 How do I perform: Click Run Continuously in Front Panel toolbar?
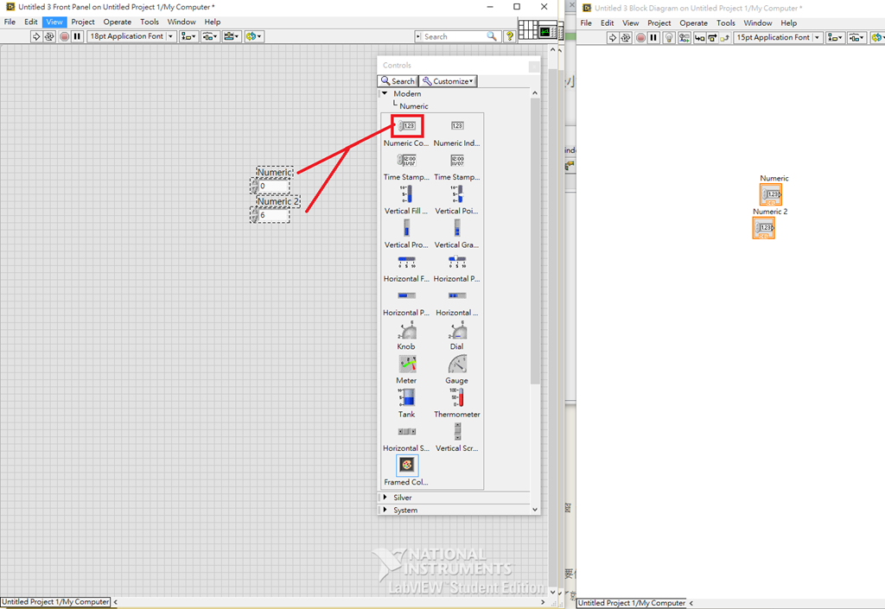(49, 36)
